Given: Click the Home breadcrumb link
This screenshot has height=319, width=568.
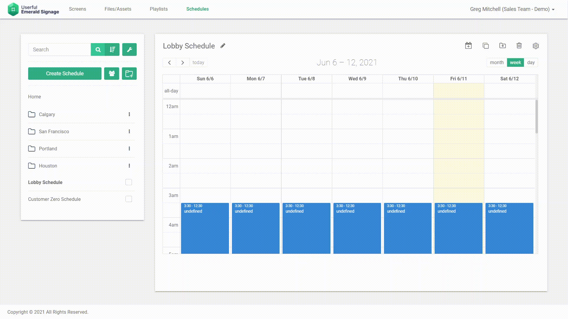Looking at the screenshot, I should click(34, 97).
